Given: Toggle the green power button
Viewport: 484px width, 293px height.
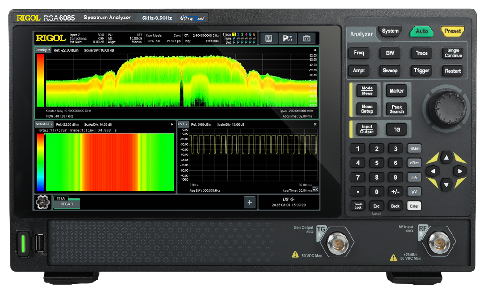Looking at the screenshot, I should [x=23, y=243].
